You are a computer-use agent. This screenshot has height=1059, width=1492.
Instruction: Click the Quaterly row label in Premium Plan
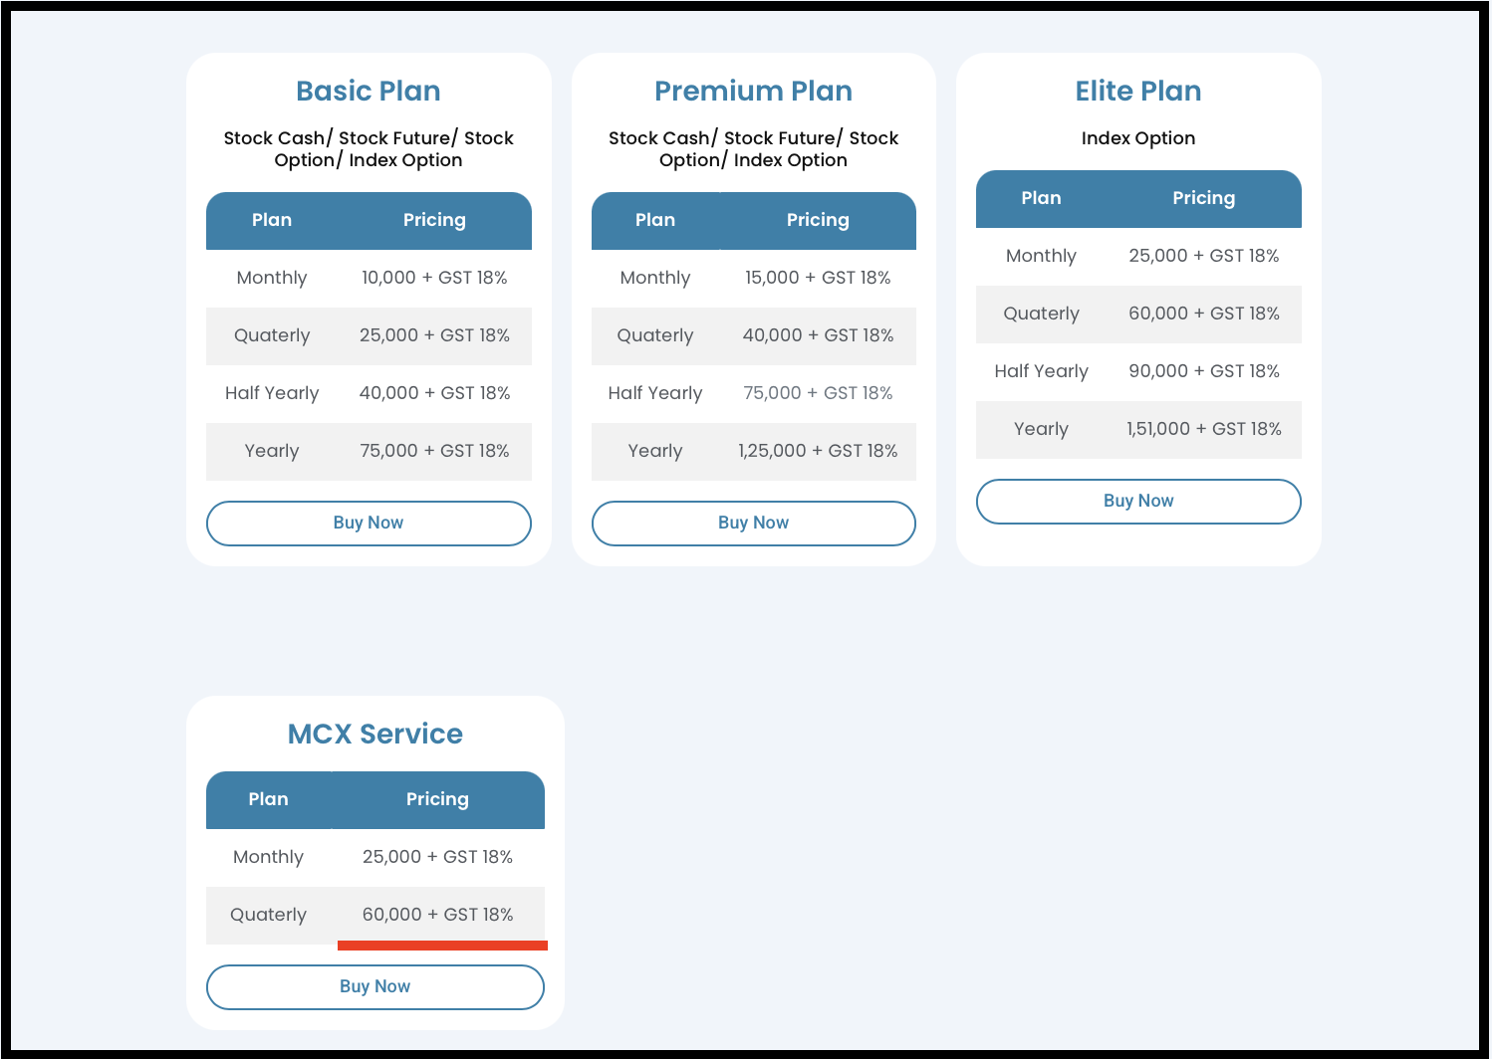click(x=655, y=335)
